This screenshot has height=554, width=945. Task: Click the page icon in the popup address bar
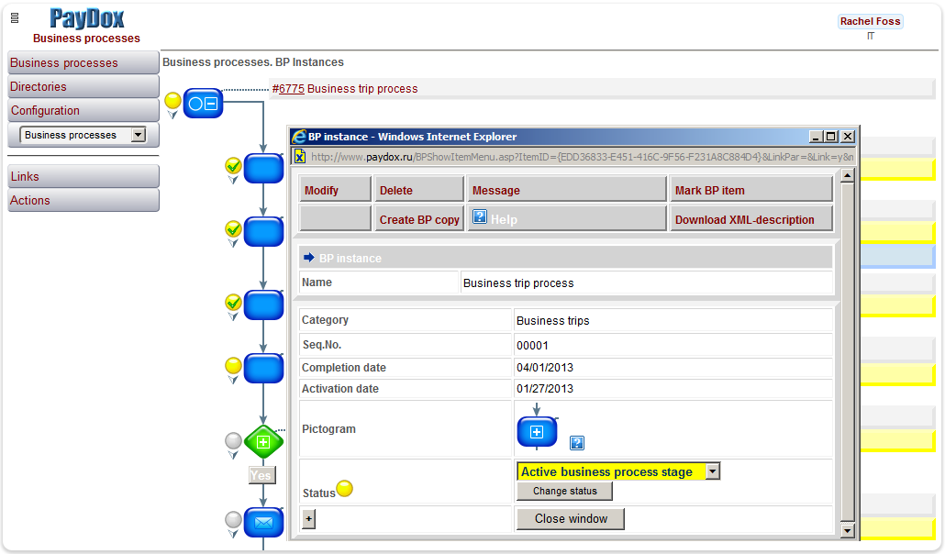(x=299, y=157)
